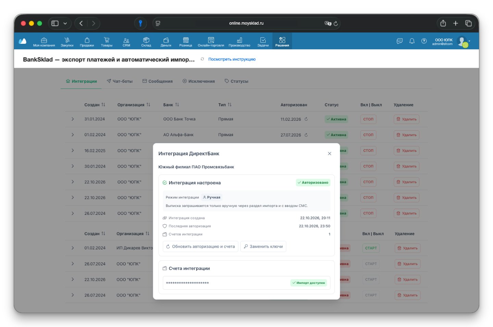Open a new Safari tab with the plus icon
This screenshot has height=327, width=493.
click(x=455, y=23)
